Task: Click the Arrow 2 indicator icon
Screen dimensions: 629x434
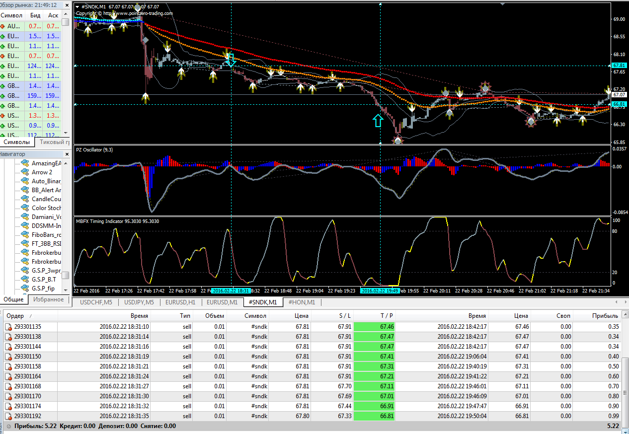Action: click(24, 172)
